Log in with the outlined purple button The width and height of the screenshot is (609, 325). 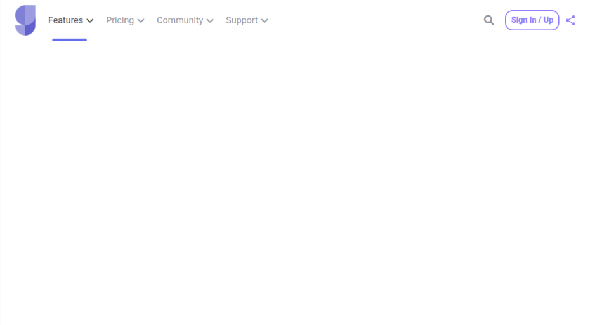[532, 20]
